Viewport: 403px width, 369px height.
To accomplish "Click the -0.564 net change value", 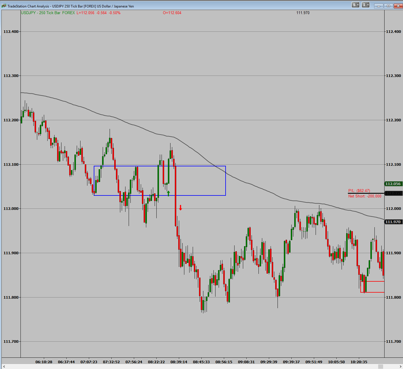I will 101,13.
